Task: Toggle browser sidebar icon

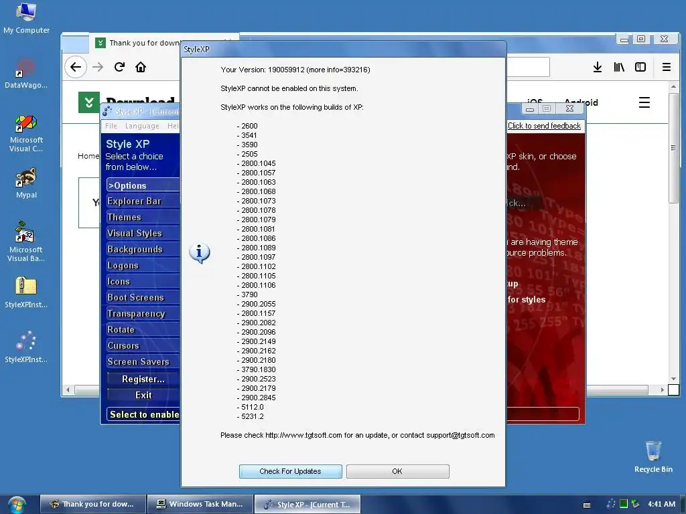Action: point(640,67)
